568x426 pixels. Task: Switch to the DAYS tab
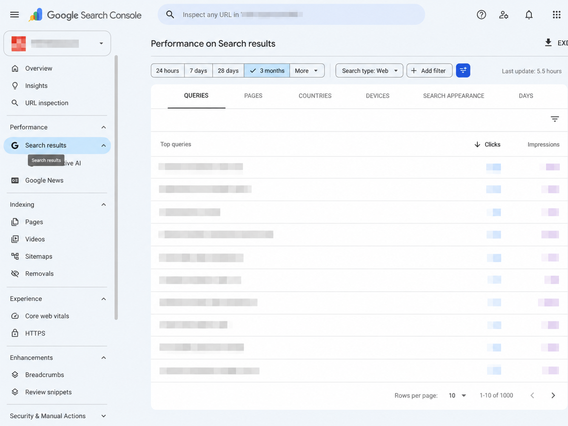point(526,96)
